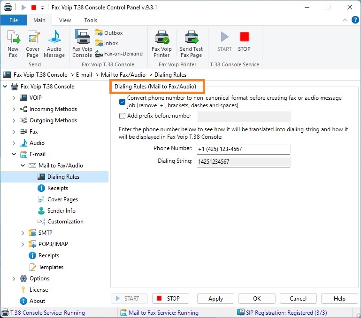This screenshot has width=361, height=318.
Task: Expand the Fax tree node
Action: [14, 132]
